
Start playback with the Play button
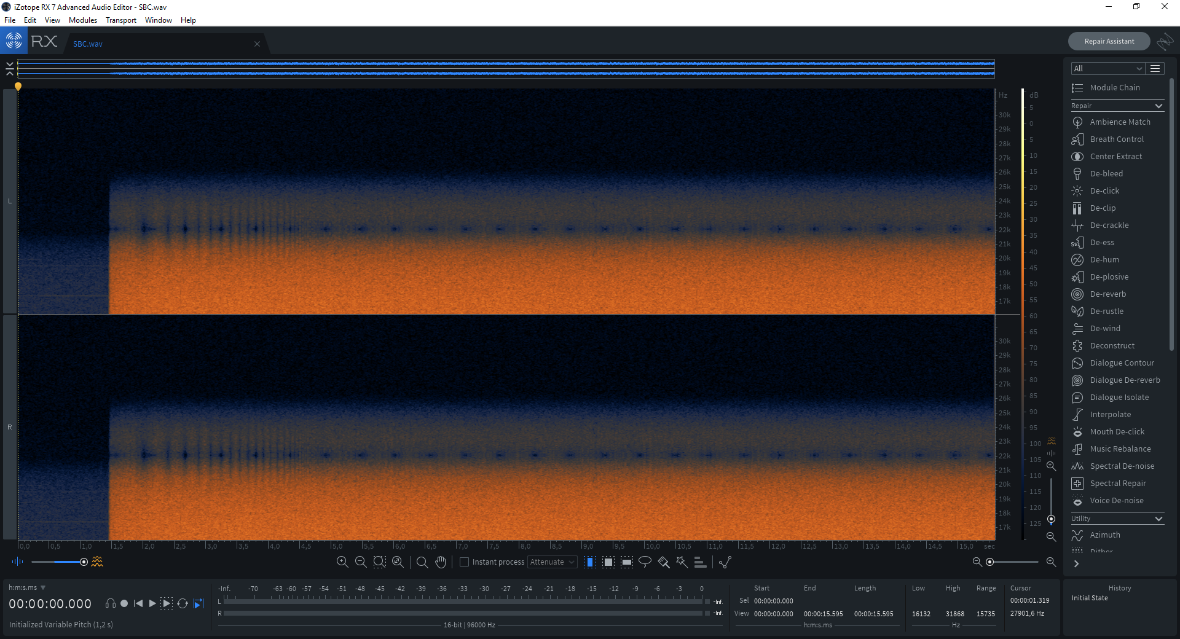tap(152, 603)
